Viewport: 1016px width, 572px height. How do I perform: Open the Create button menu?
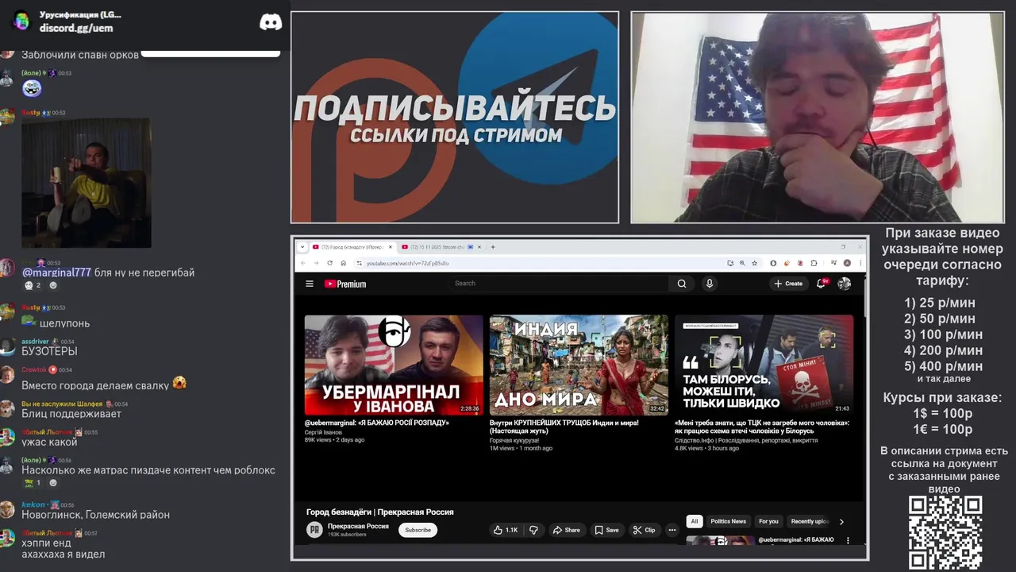point(788,284)
